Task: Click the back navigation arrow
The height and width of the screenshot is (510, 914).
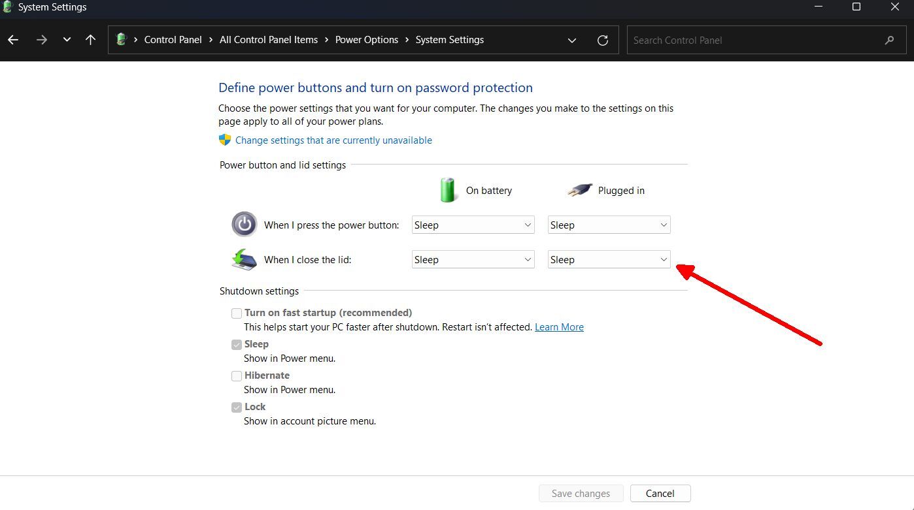Action: pyautogui.click(x=13, y=40)
